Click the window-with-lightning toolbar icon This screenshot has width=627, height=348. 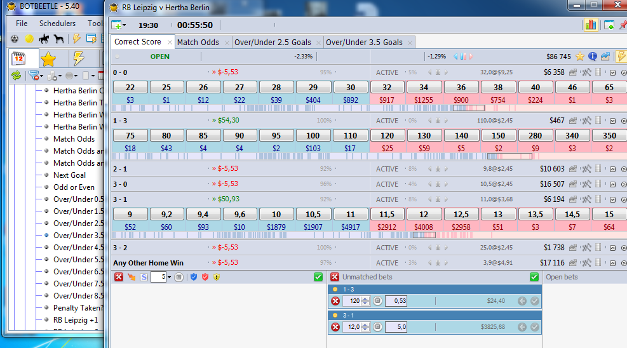[91, 39]
